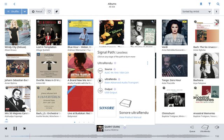Click the USB Output text
224x140 pixels.
111,92
